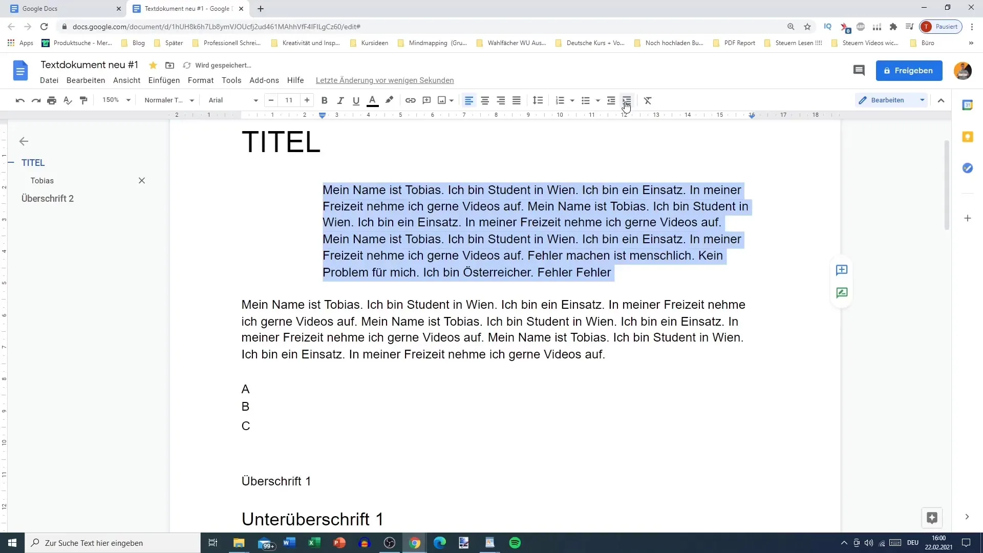Click the text highlight color icon
983x553 pixels.
(x=389, y=100)
